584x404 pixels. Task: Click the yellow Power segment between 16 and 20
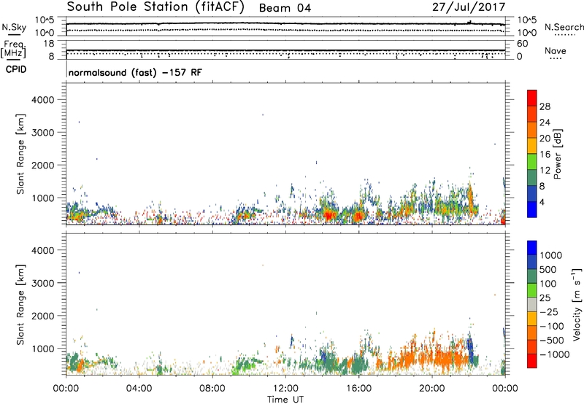click(x=532, y=146)
